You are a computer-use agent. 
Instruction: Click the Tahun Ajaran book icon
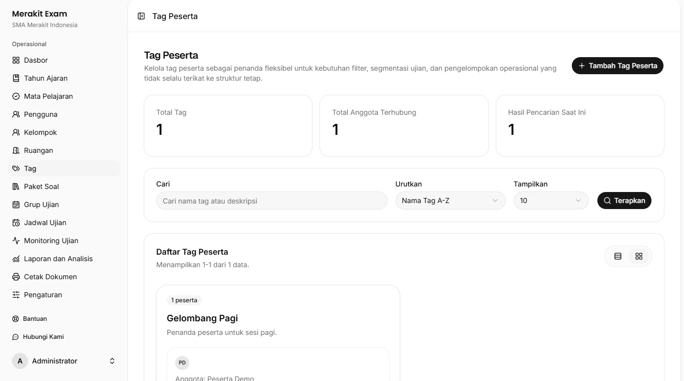point(16,78)
